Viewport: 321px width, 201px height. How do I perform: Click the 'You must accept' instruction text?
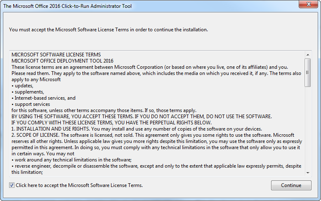click(x=109, y=30)
